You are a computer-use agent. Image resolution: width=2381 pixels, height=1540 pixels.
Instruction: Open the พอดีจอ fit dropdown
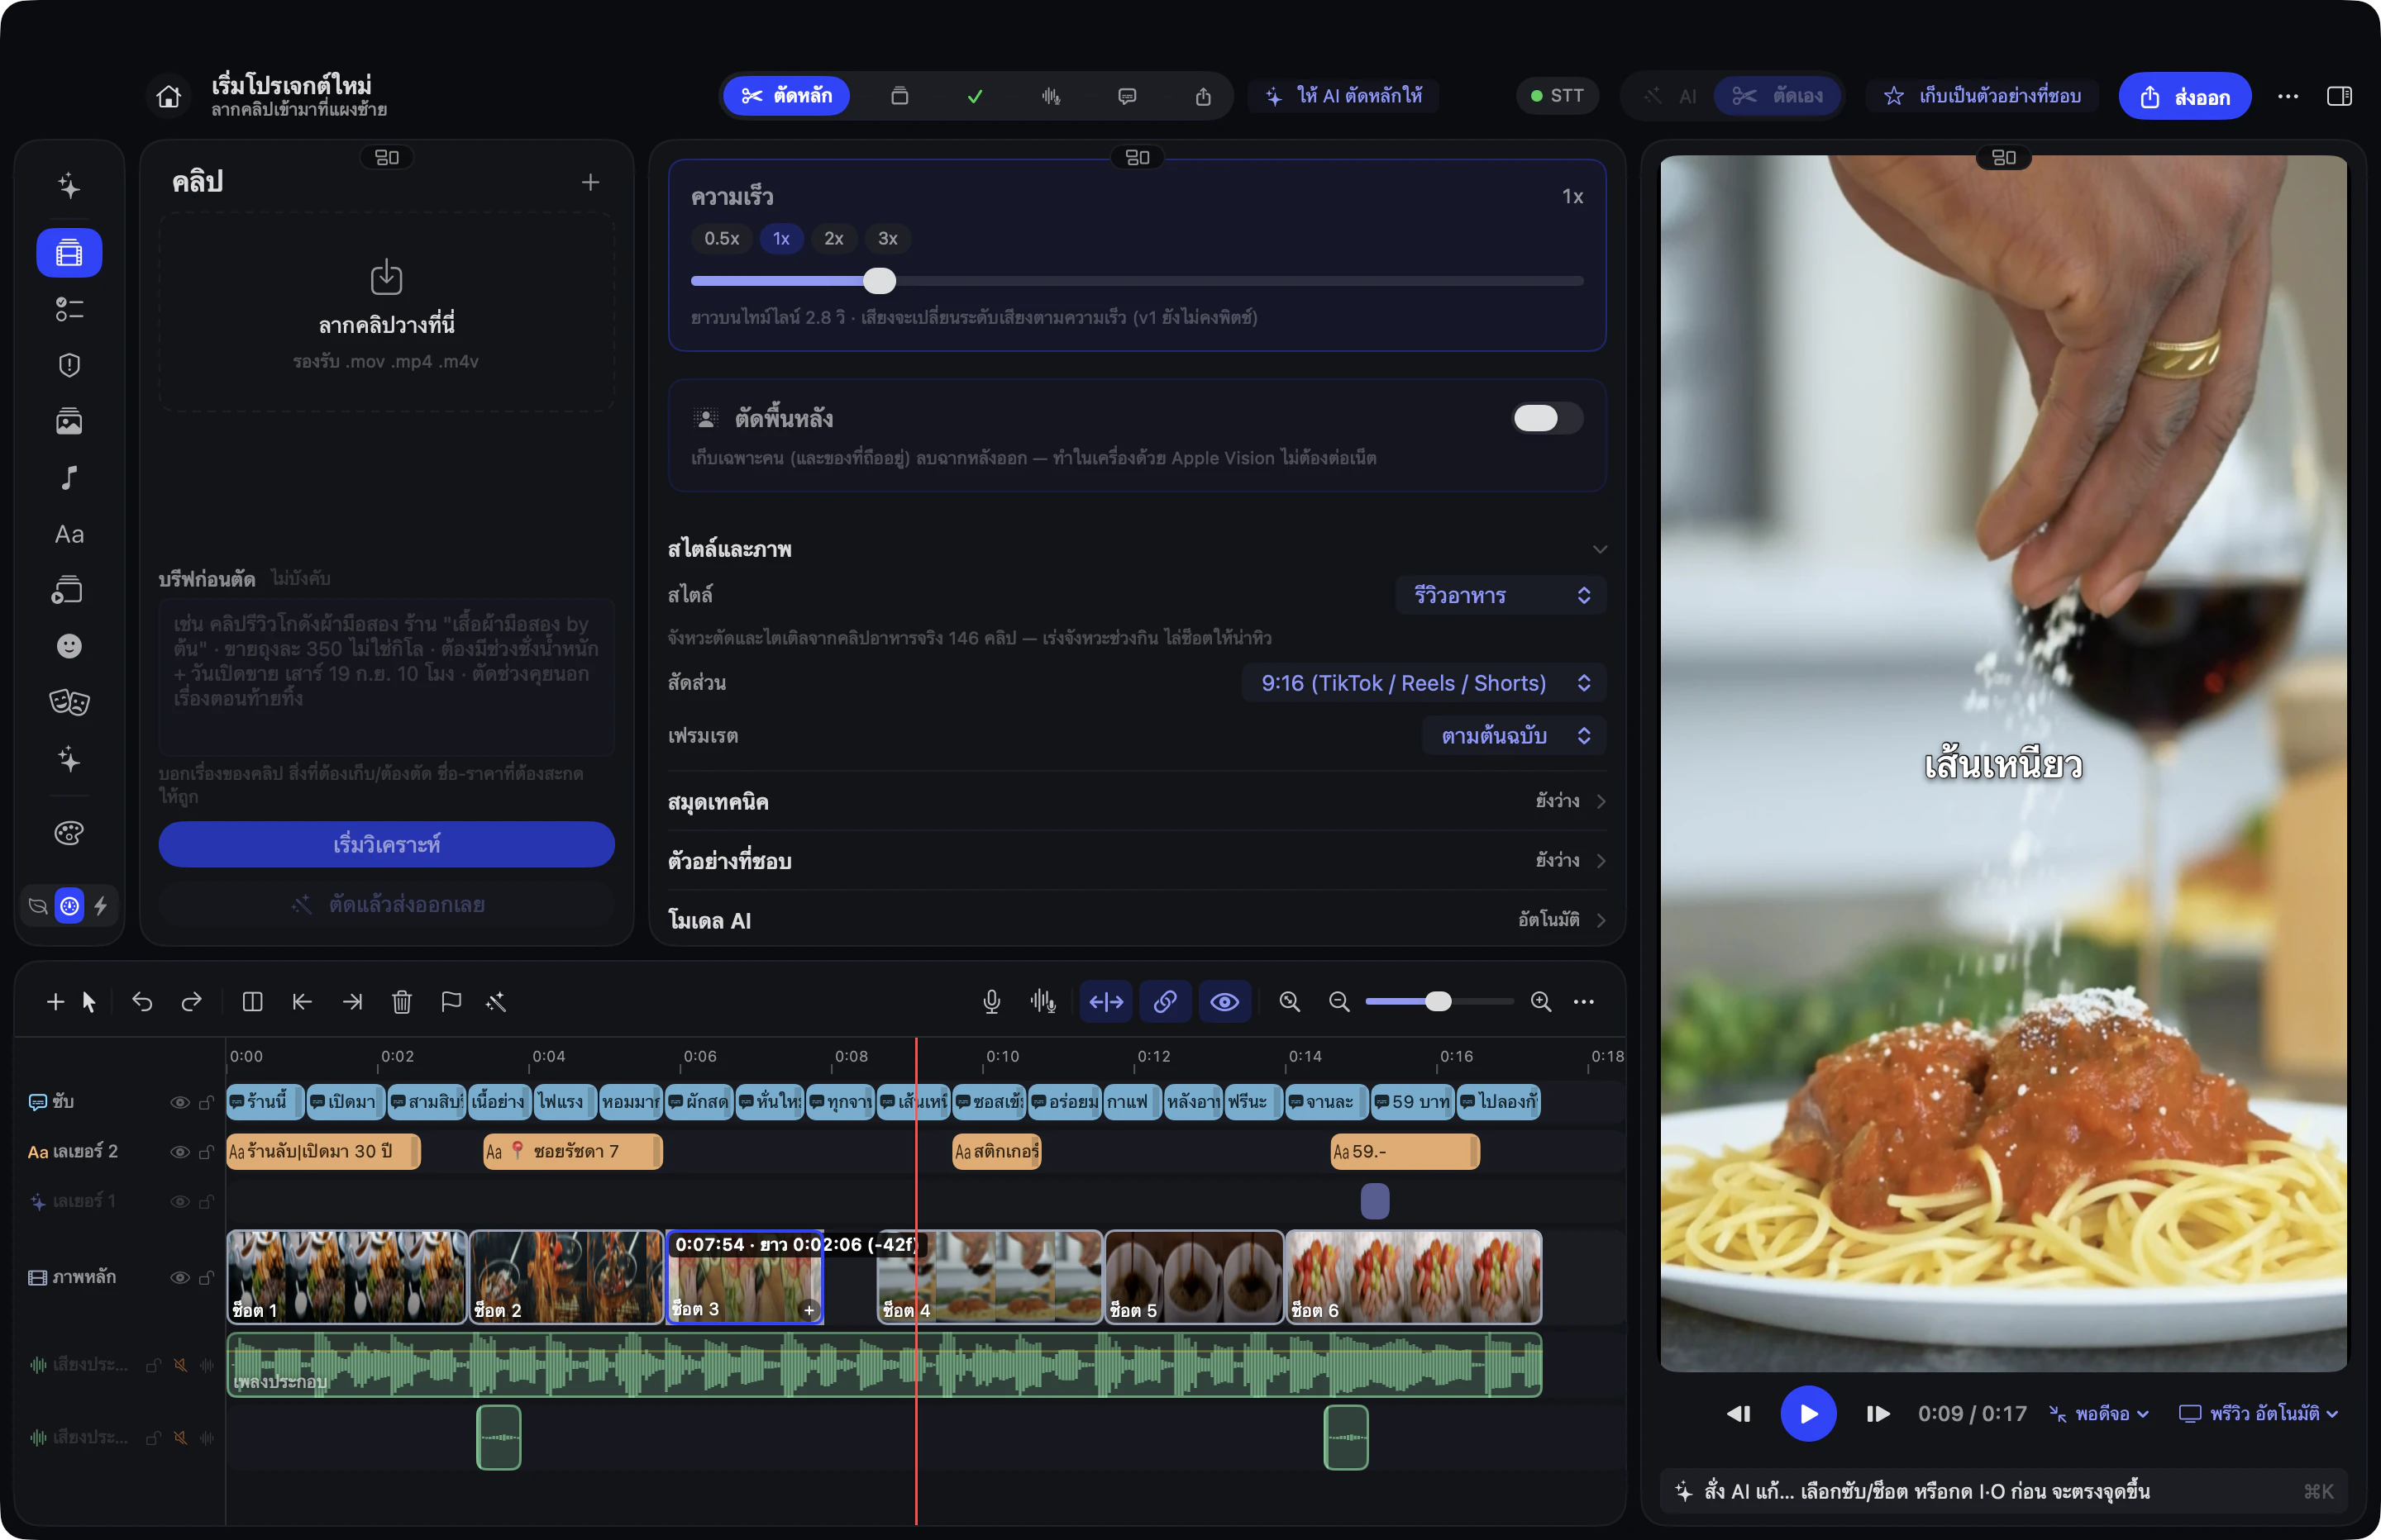tap(2099, 1414)
